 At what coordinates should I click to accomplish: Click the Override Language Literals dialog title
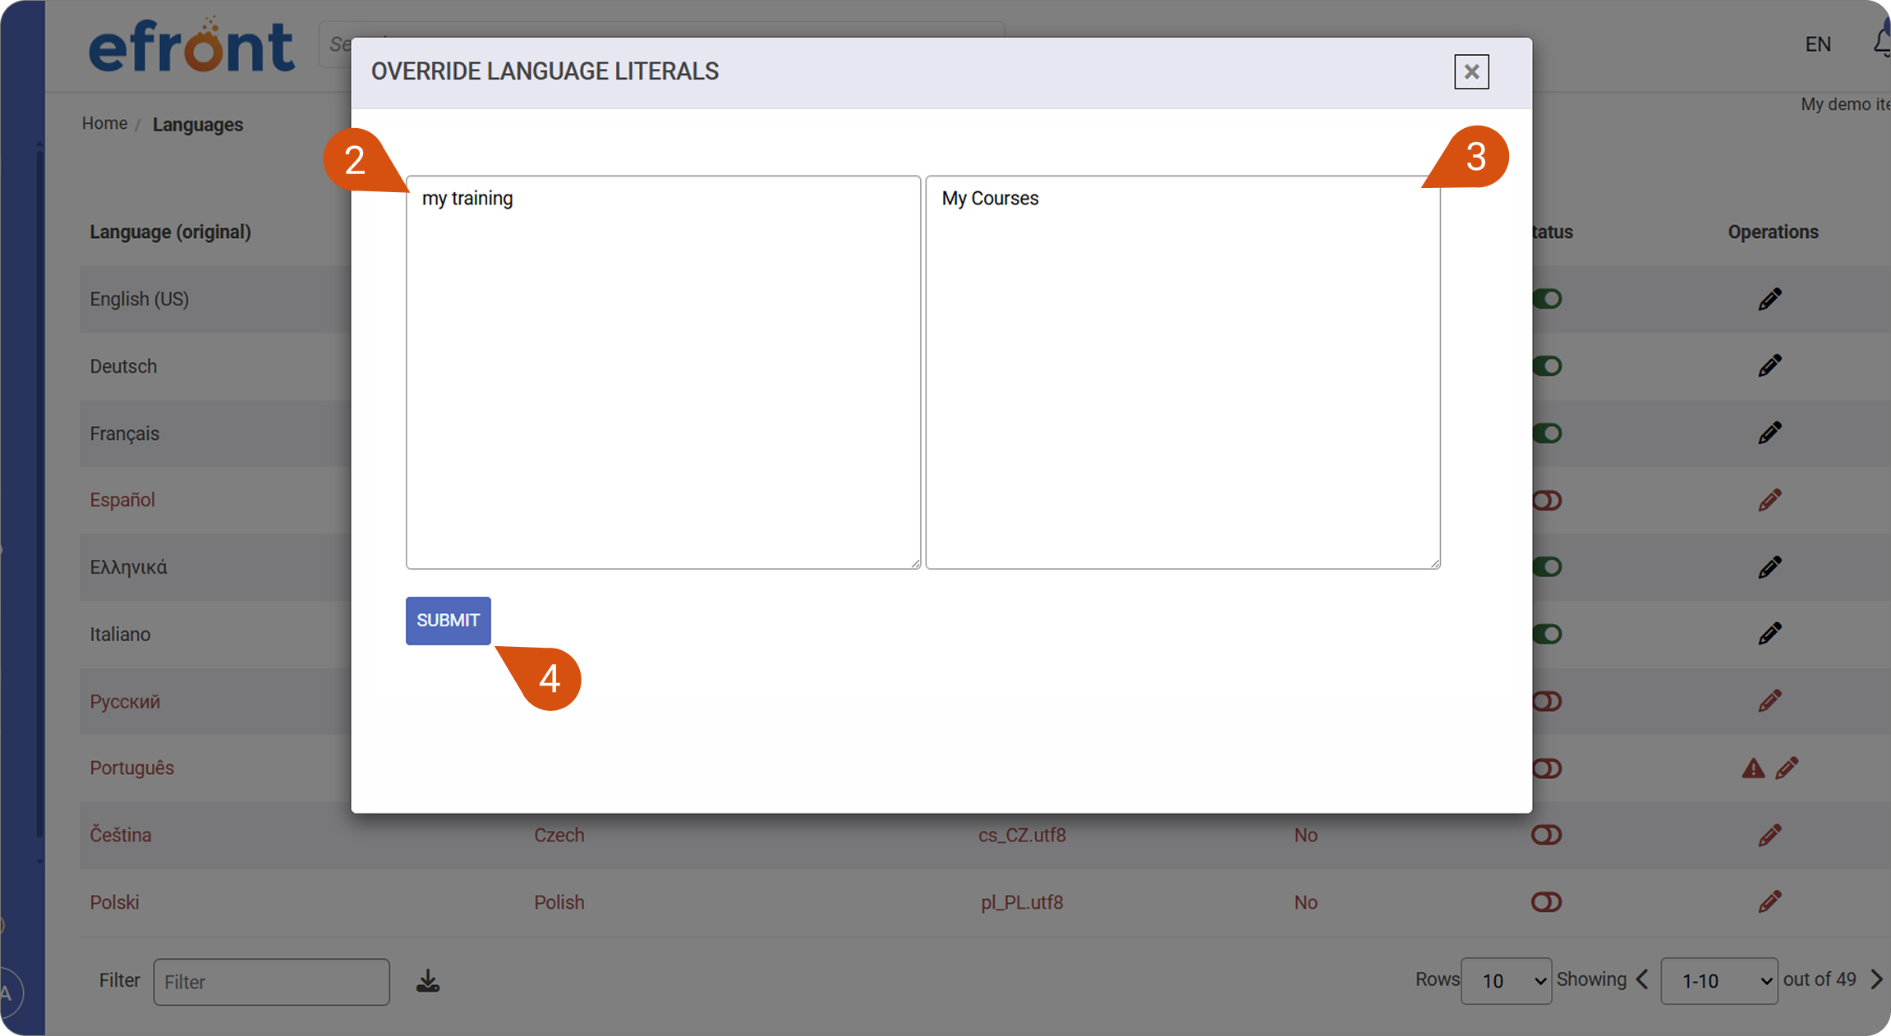[x=545, y=71]
